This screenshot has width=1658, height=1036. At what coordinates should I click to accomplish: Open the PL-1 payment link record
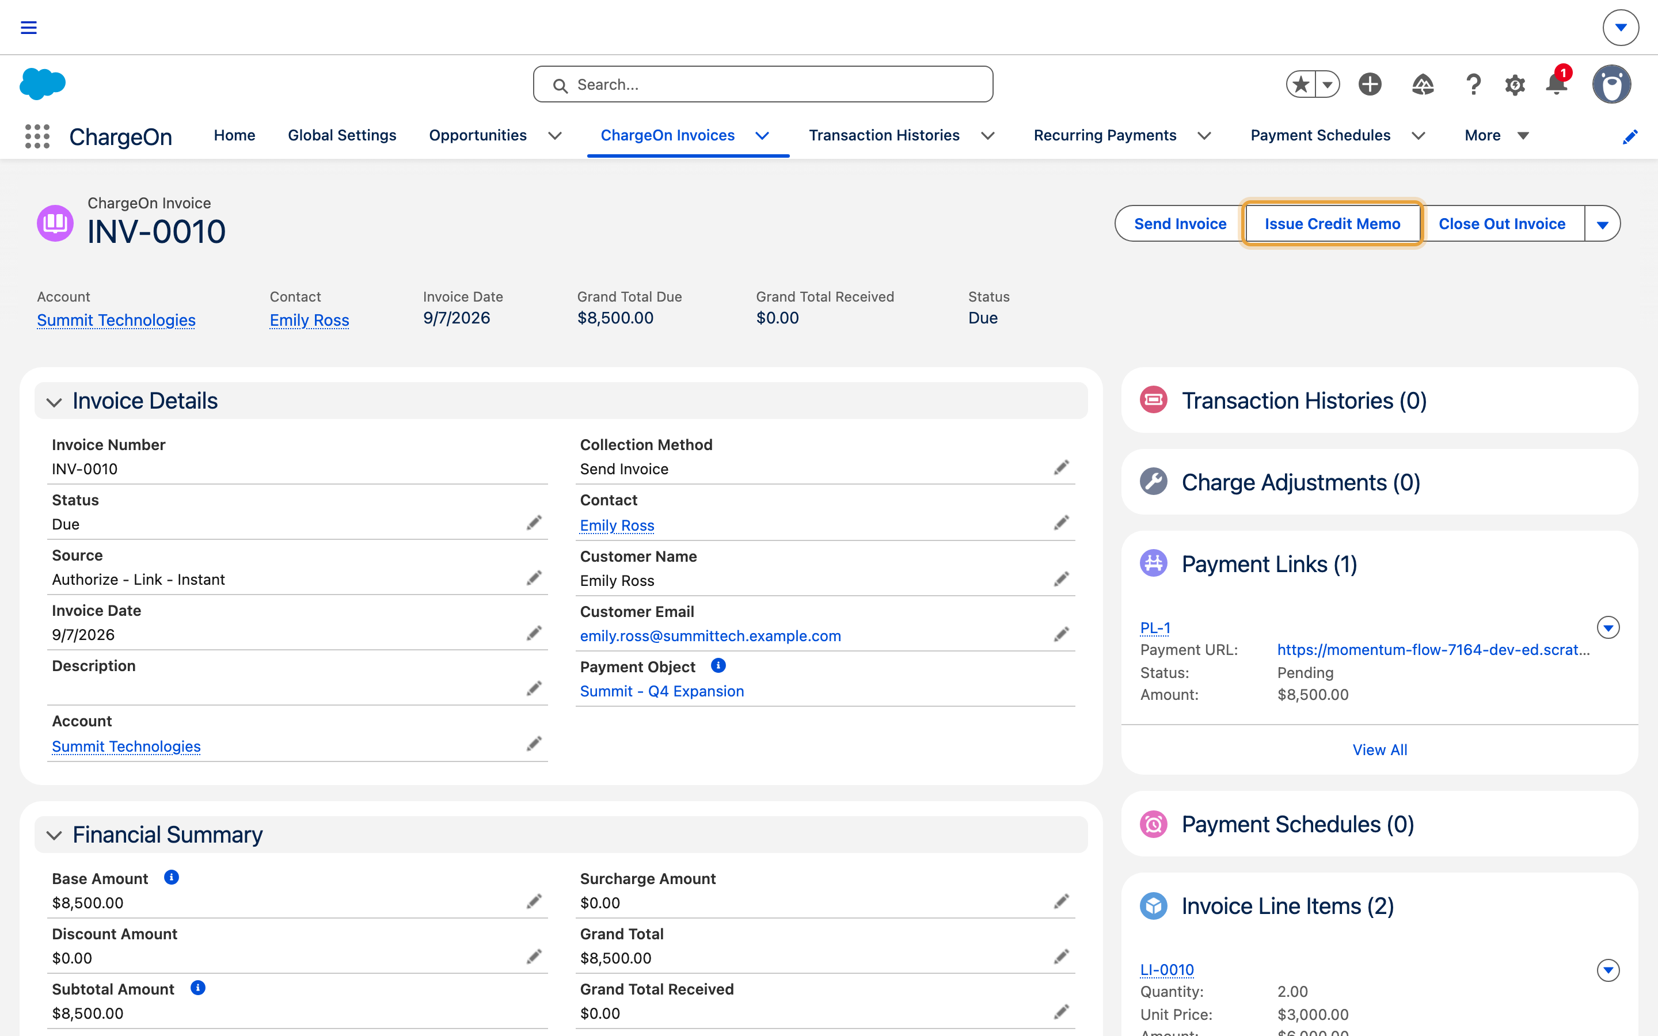[1155, 627]
